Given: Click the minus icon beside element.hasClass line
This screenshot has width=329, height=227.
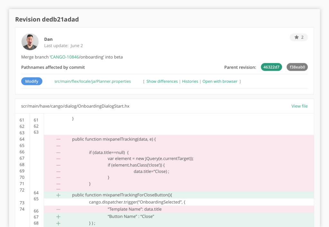Looking at the screenshot, I should click(58, 165).
